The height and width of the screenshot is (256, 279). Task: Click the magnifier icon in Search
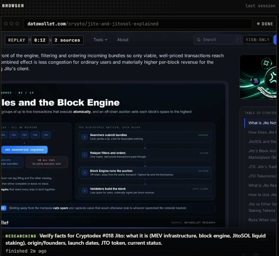(199, 40)
